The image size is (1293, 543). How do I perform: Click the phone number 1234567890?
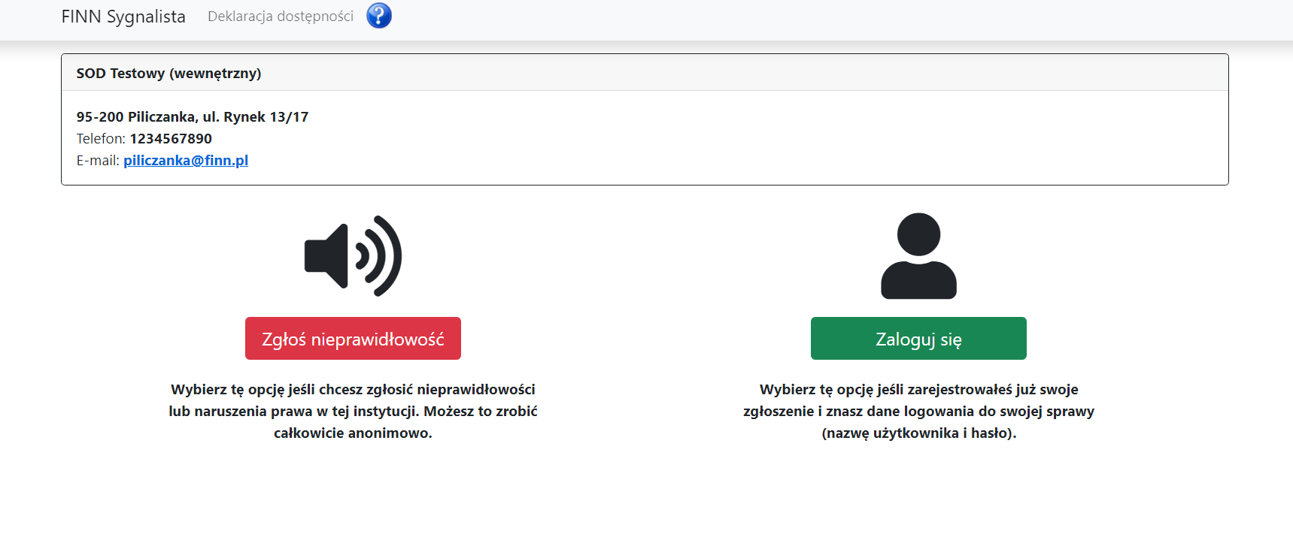click(x=171, y=138)
